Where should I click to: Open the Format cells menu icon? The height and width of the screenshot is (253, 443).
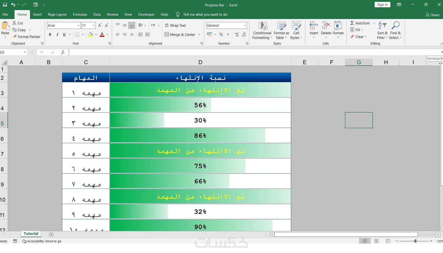tap(338, 26)
